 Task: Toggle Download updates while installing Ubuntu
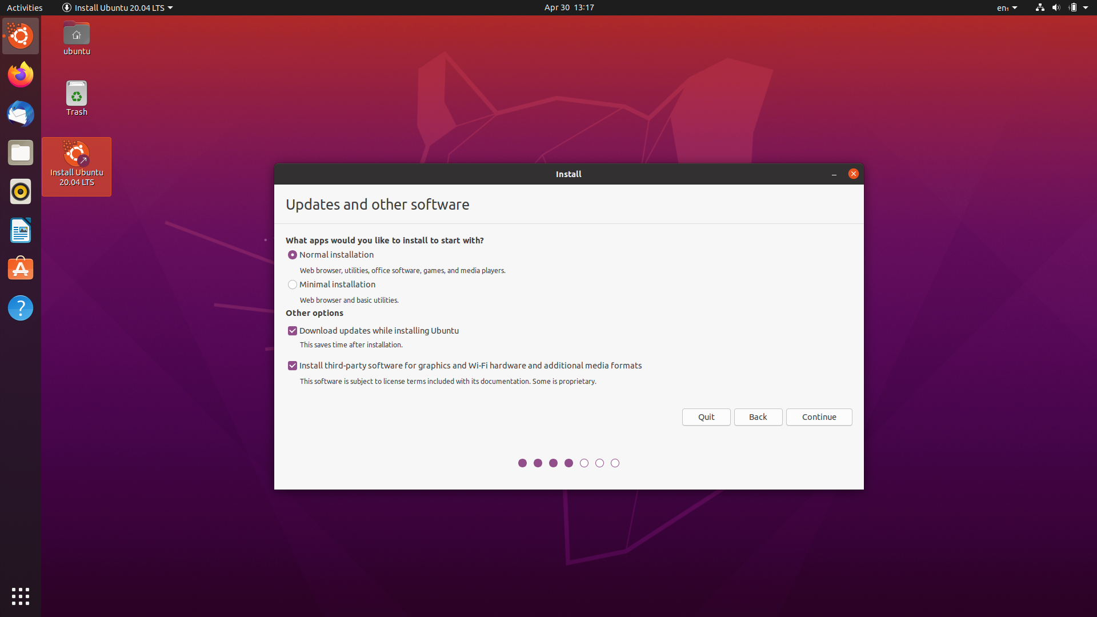[x=293, y=331]
